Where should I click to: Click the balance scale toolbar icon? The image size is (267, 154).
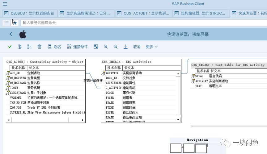(19, 47)
